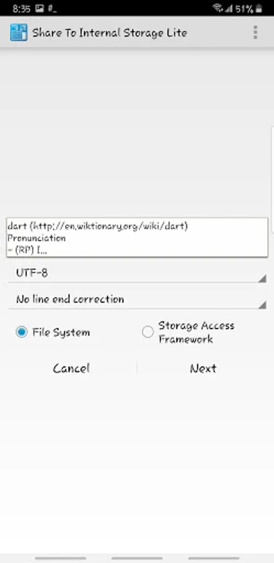The image size is (274, 563).
Task: Expand the encoding spinner arrow
Action: tap(262, 278)
